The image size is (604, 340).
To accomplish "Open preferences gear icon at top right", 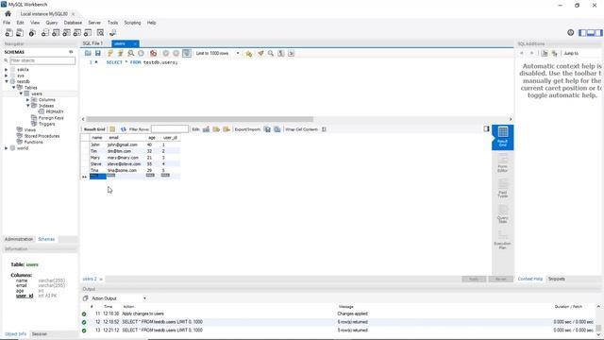I will [571, 33].
